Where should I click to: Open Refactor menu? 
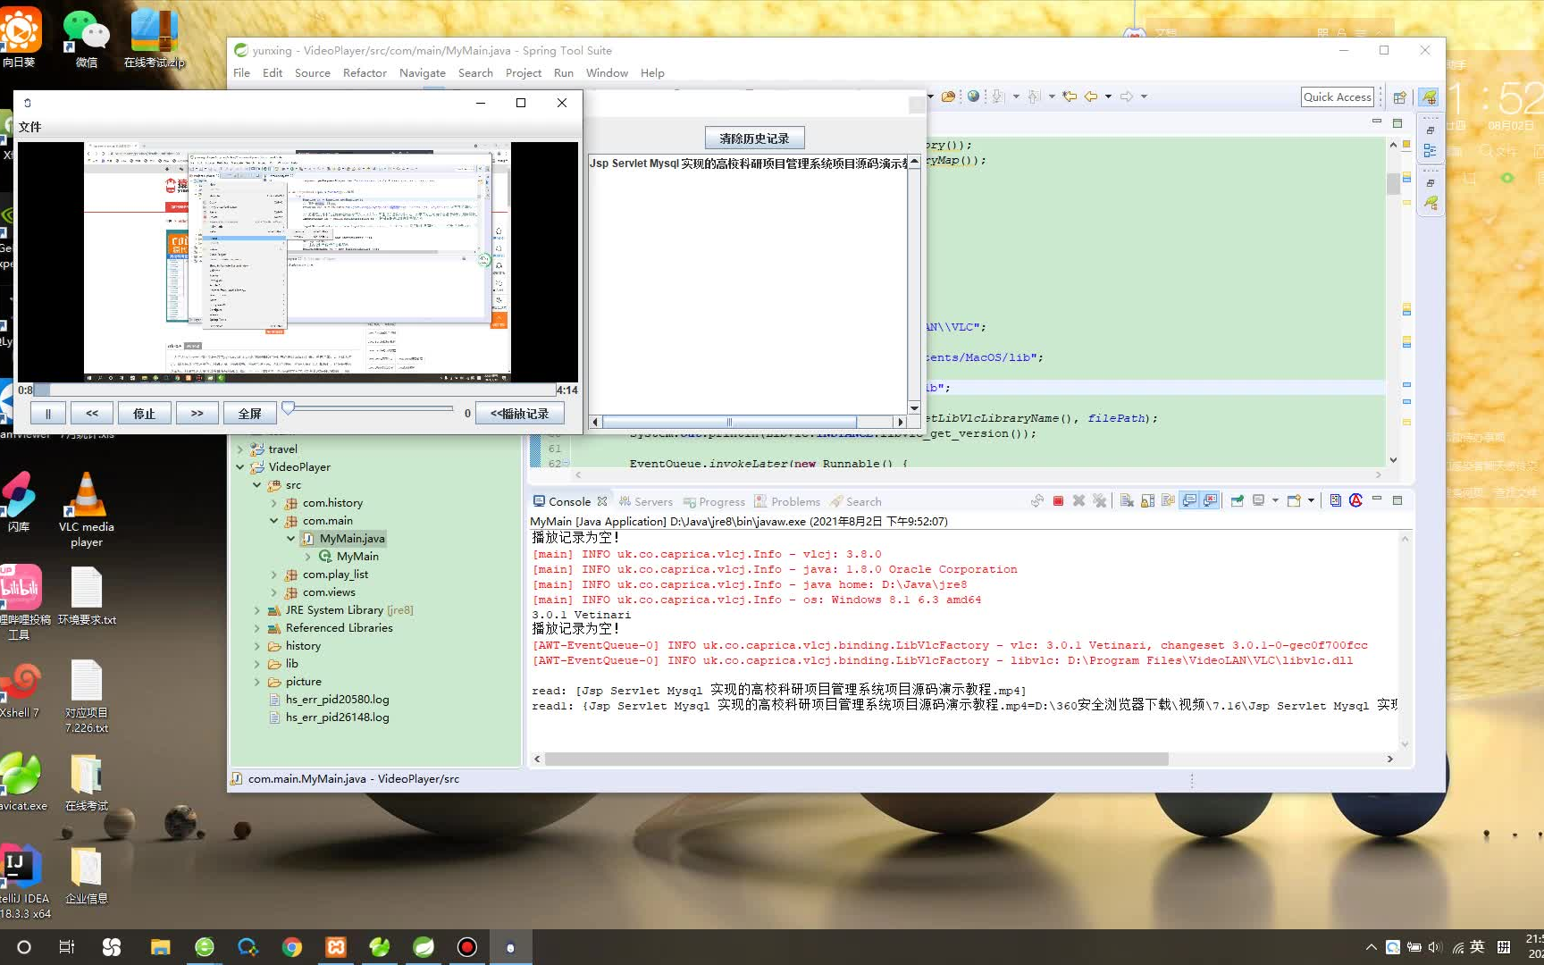[x=365, y=72]
